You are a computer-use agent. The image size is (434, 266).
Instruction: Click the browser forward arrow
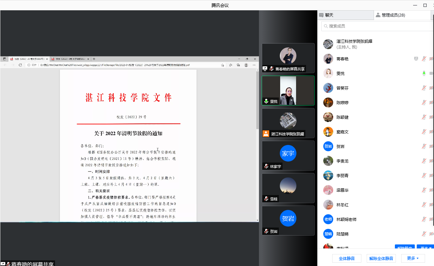click(x=13, y=65)
